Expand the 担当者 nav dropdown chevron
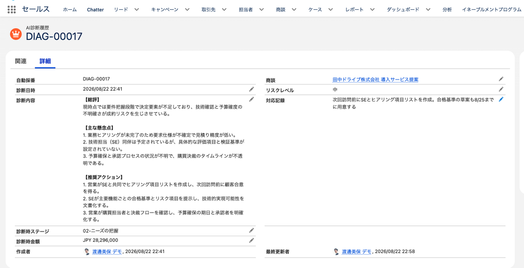Screen dimensions: 524x268 (261, 10)
